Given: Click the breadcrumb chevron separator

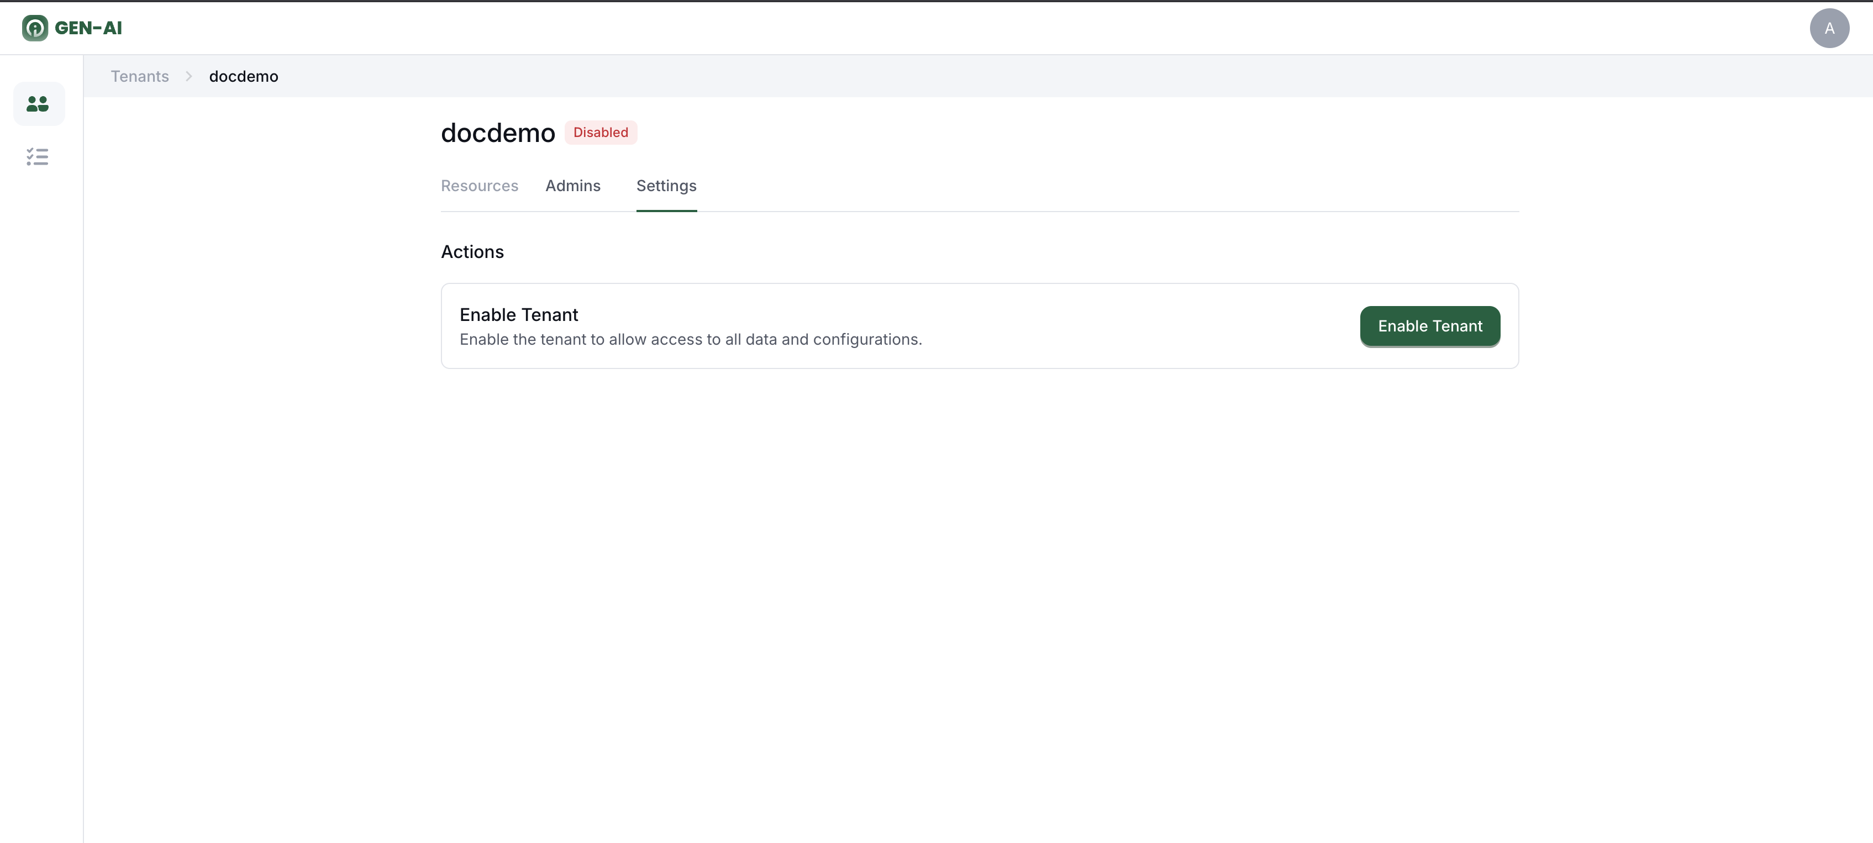Looking at the screenshot, I should point(189,76).
